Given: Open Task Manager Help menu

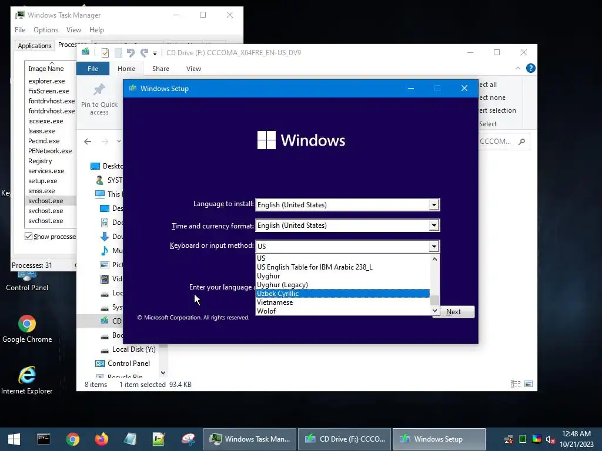Looking at the screenshot, I should click(x=96, y=30).
